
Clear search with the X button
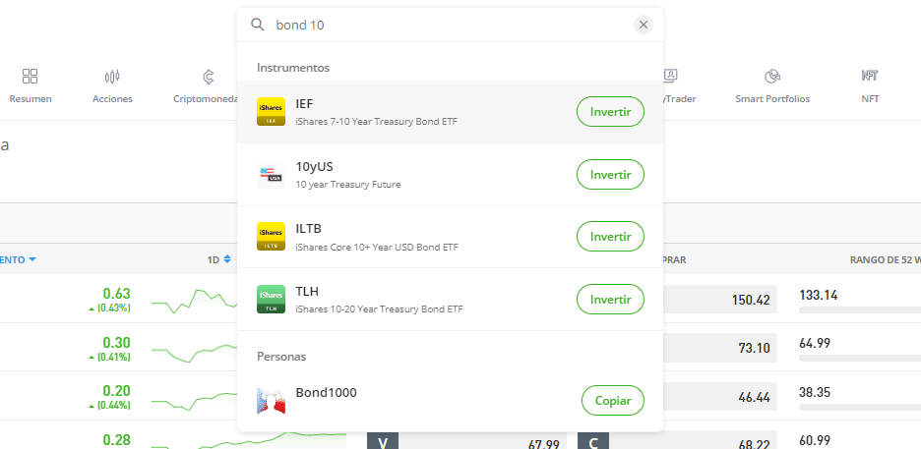(644, 25)
